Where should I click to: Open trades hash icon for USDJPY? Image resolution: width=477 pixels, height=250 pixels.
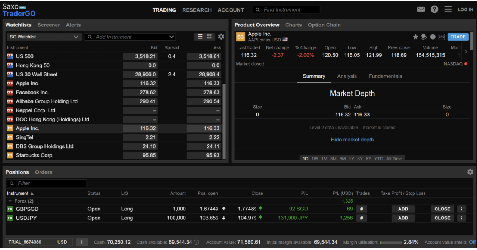(361, 218)
